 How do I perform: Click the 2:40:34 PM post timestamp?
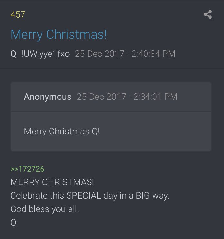click(154, 54)
